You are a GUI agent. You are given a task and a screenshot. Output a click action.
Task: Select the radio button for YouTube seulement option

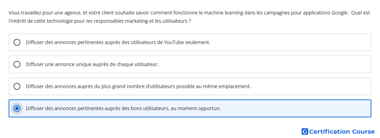[x=17, y=42]
